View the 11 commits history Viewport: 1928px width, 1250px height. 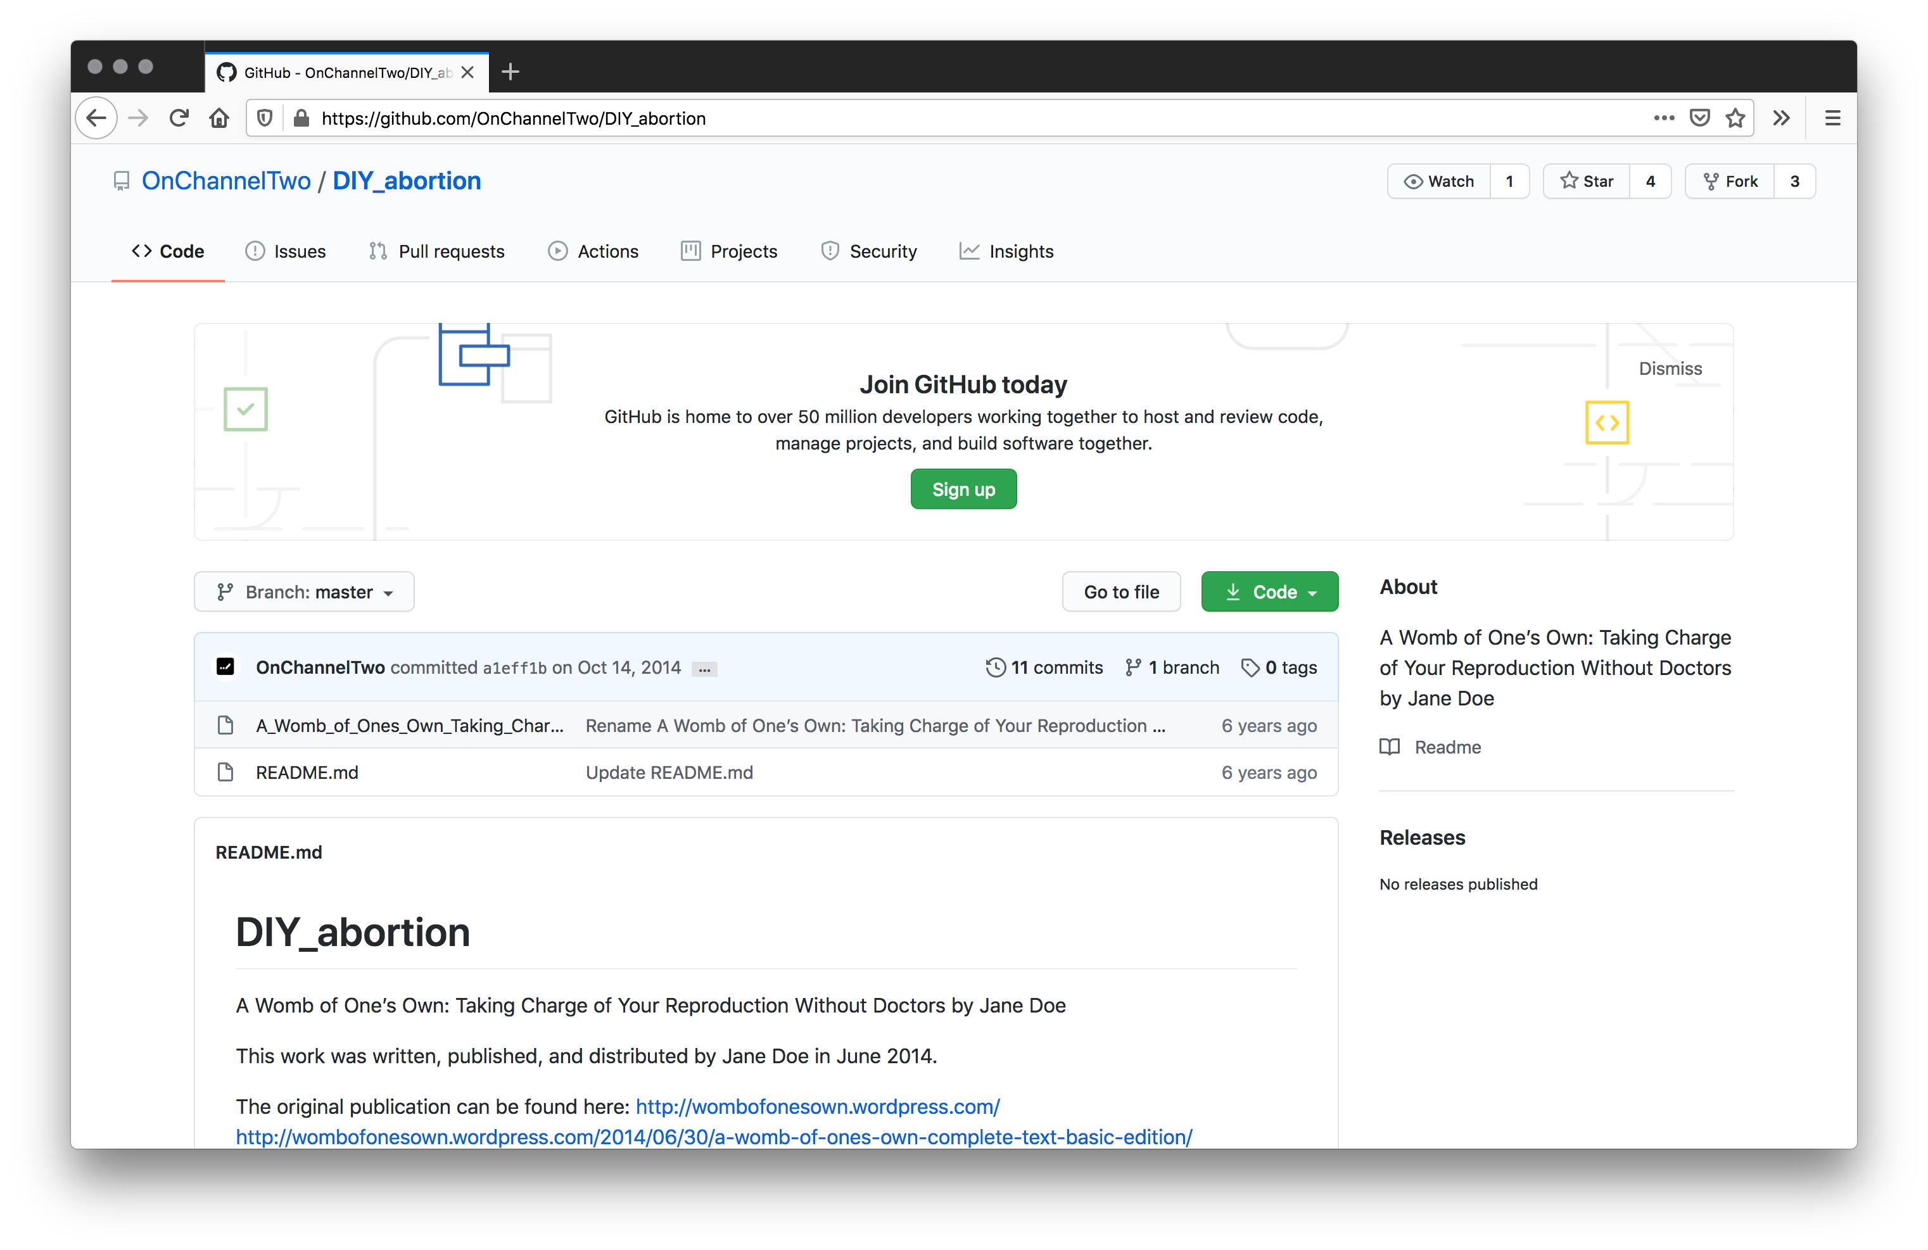point(1044,667)
